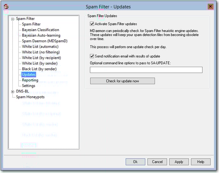Select the top-level Spam Filter tree root
Screen dimensions: 219x173
click(x=25, y=19)
